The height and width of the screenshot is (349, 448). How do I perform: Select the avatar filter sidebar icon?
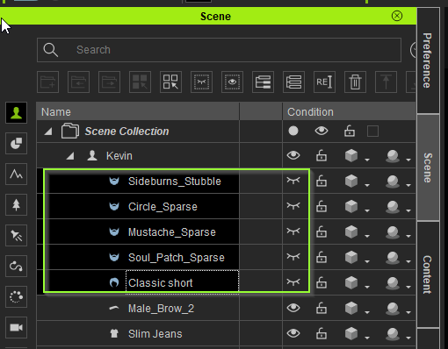[16, 112]
